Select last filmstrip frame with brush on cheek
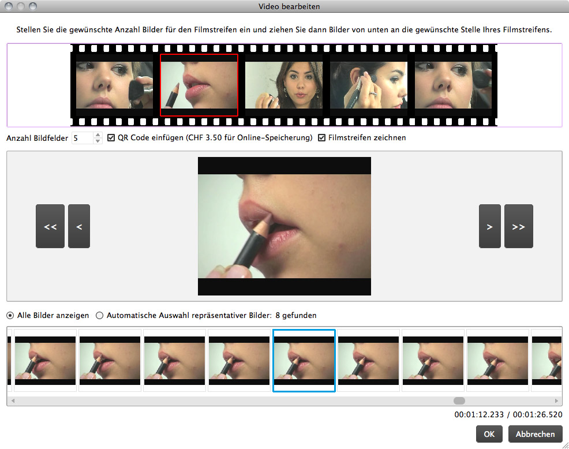Screen dimensions: 569x449 click(x=453, y=85)
